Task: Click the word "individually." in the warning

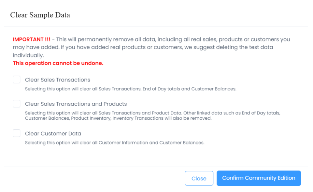Action: (28, 55)
